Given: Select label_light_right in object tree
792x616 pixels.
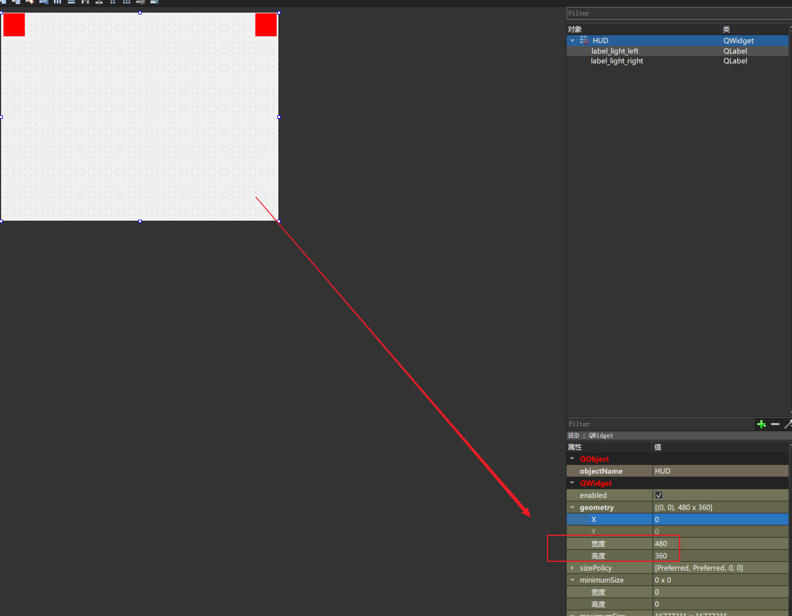Looking at the screenshot, I should coord(617,61).
